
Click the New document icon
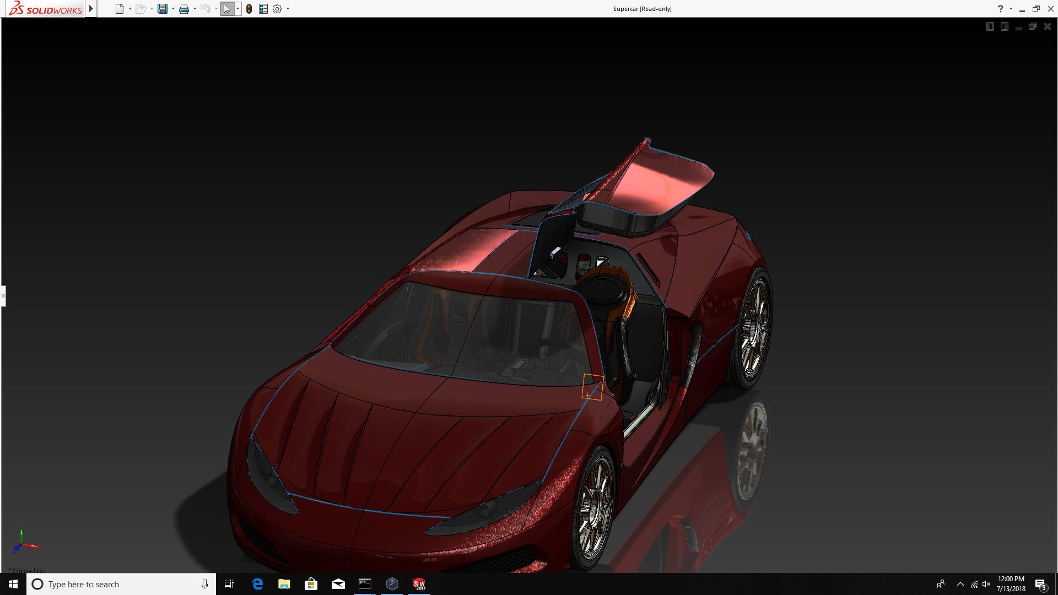[x=119, y=9]
